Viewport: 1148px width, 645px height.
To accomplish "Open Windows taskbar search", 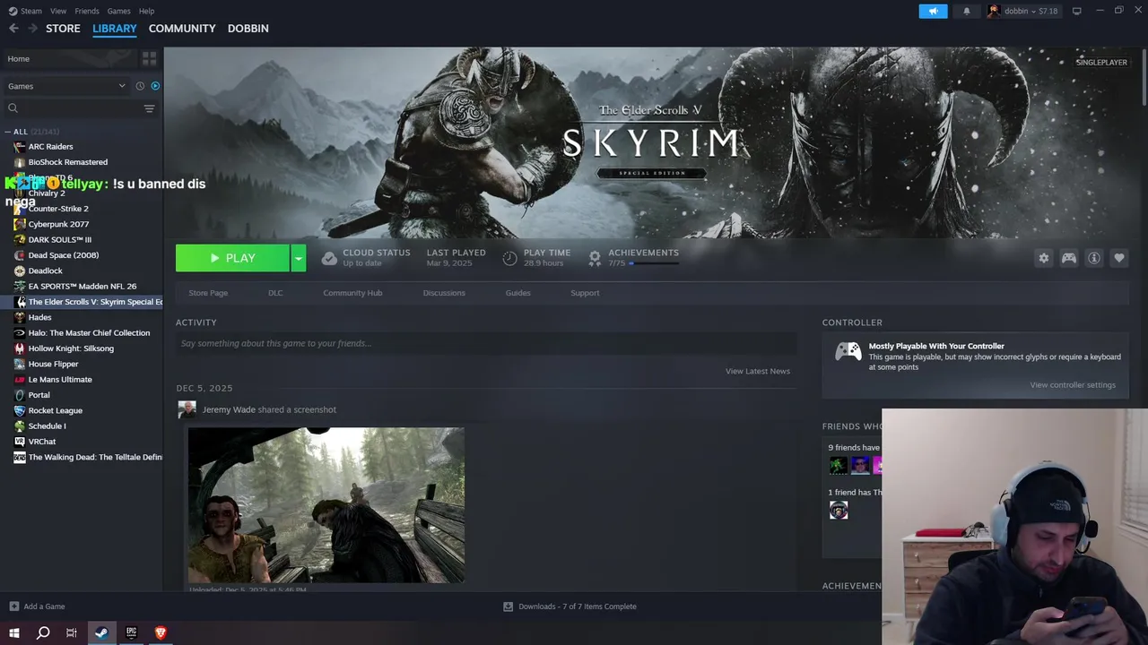I will 42,633.
